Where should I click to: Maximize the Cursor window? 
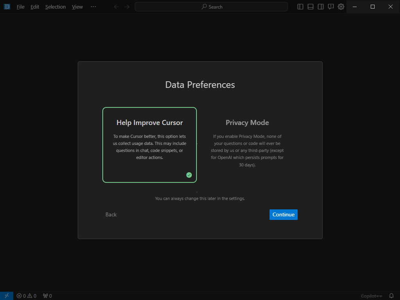click(372, 7)
